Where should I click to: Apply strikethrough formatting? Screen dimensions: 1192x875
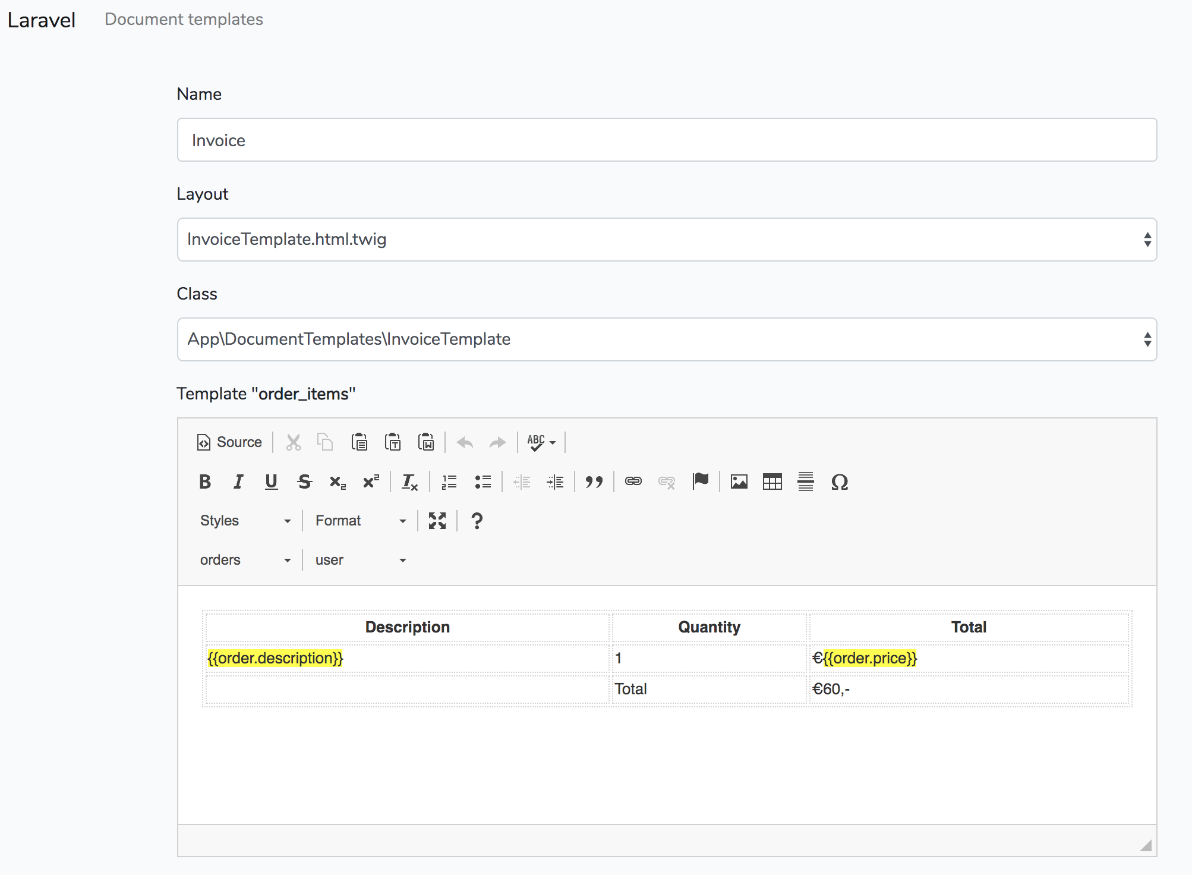[304, 481]
